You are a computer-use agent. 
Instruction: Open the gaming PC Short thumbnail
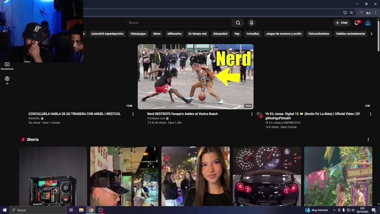pyautogui.click(x=53, y=176)
